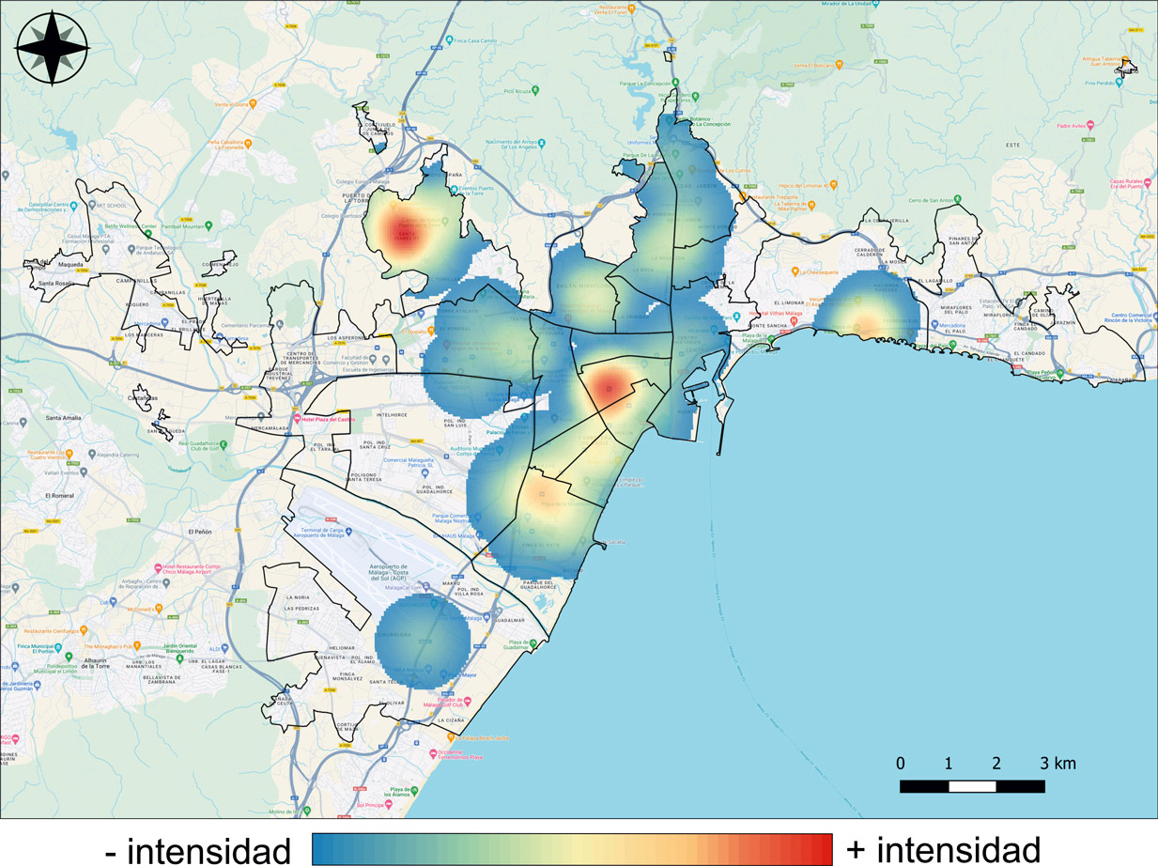The image size is (1158, 866).
Task: Select the Venta el Gloria restaurant pin
Action: pyautogui.click(x=253, y=104)
